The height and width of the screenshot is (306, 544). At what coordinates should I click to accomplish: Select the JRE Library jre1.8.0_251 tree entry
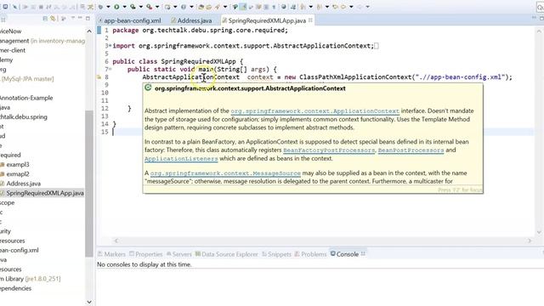click(x=31, y=279)
